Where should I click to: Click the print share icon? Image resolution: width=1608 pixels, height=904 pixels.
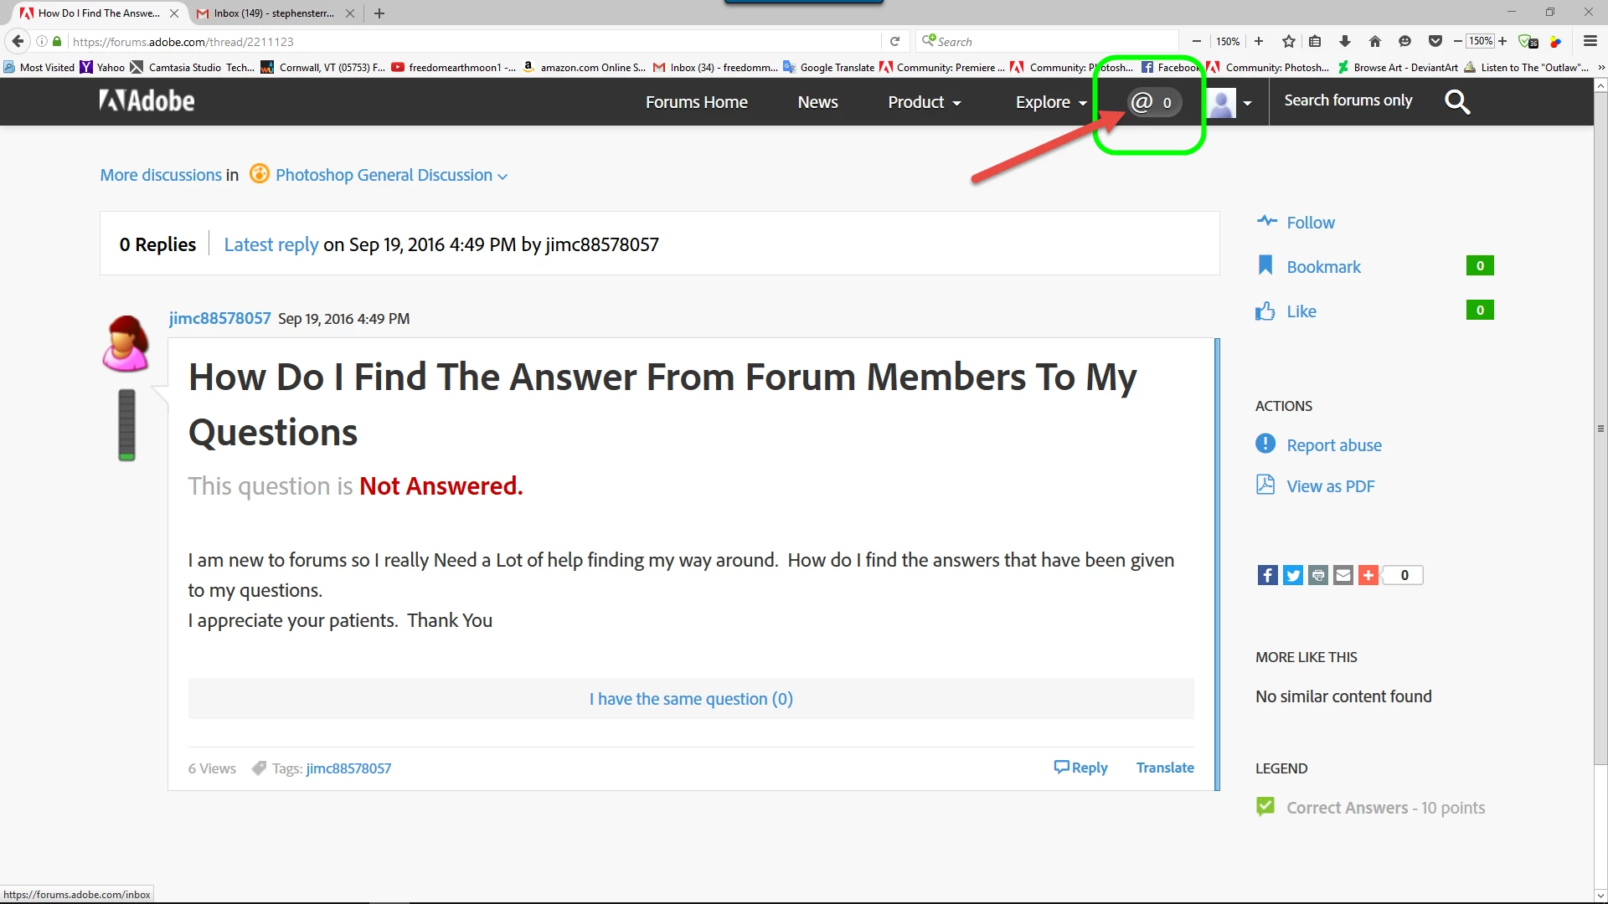[x=1317, y=575]
